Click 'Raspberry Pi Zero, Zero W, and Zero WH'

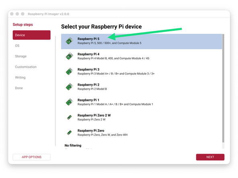(103, 135)
